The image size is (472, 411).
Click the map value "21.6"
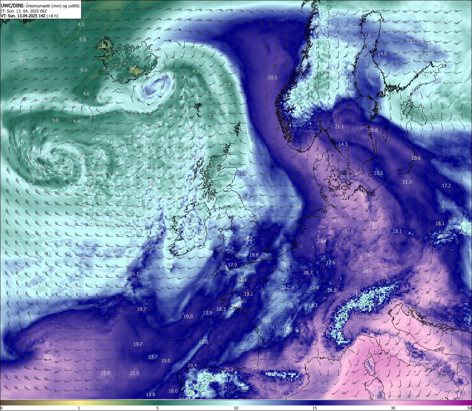[373, 130]
